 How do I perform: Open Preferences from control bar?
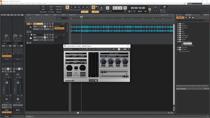tap(59, 7)
